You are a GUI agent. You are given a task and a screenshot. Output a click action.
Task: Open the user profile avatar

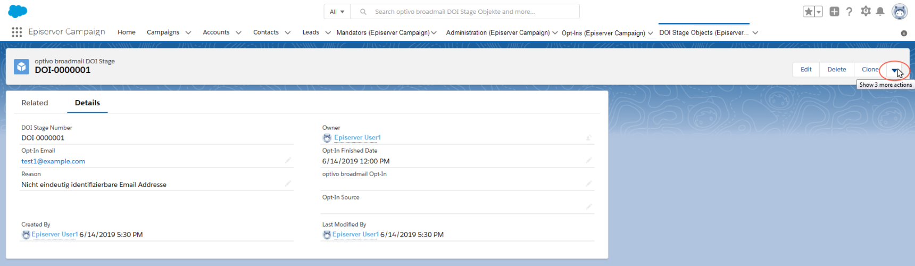[900, 12]
